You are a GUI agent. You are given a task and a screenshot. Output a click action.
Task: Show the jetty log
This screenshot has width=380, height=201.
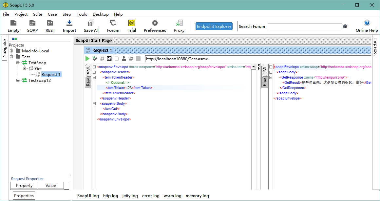[x=130, y=196]
